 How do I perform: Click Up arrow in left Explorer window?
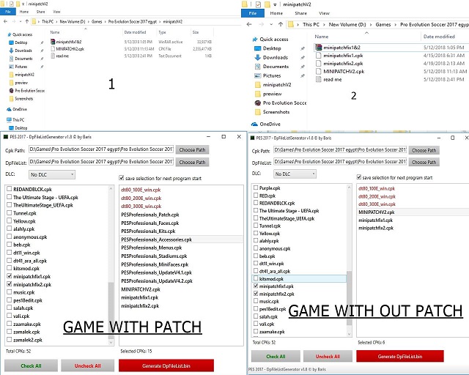pyautogui.click(x=27, y=21)
